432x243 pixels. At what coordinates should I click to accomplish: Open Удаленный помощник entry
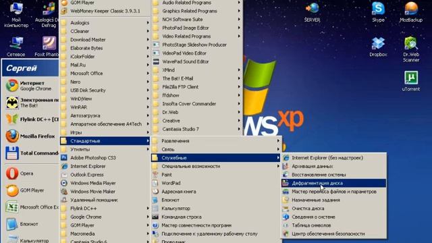(x=105, y=200)
